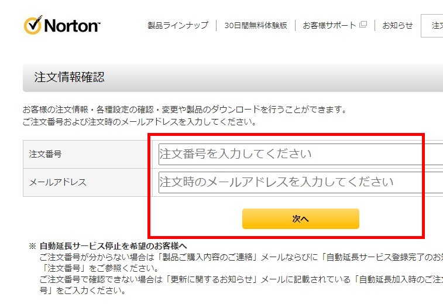Open 製品ラインナップ menu item
Viewport: 443px width, 304px height.
(x=178, y=25)
